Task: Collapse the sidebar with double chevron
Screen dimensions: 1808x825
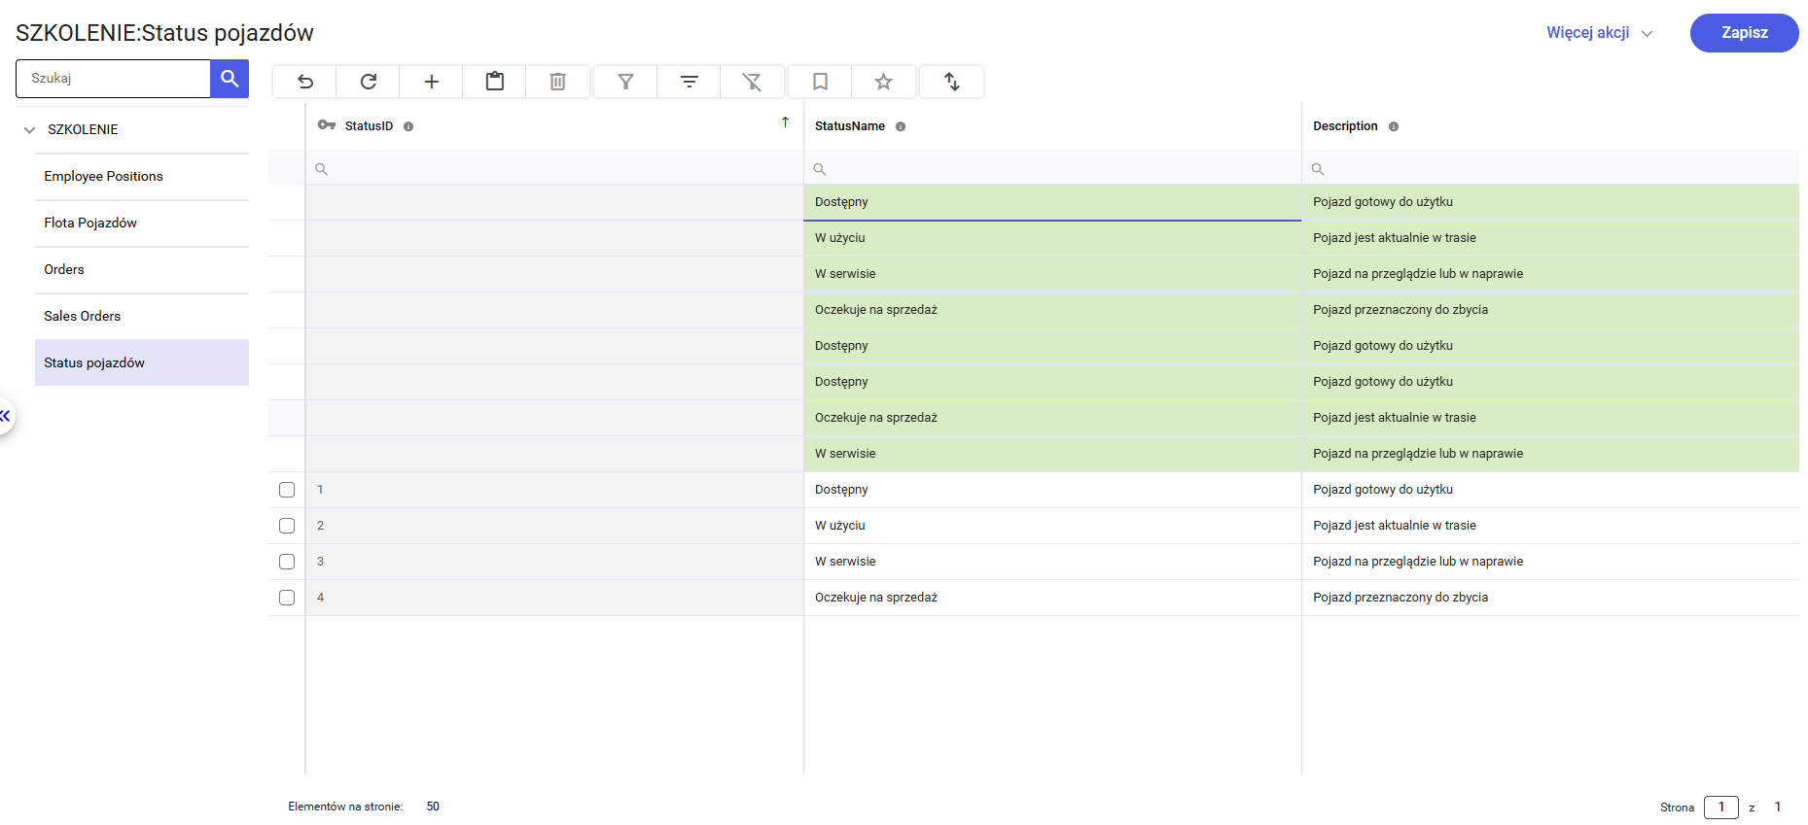Action: tap(5, 416)
